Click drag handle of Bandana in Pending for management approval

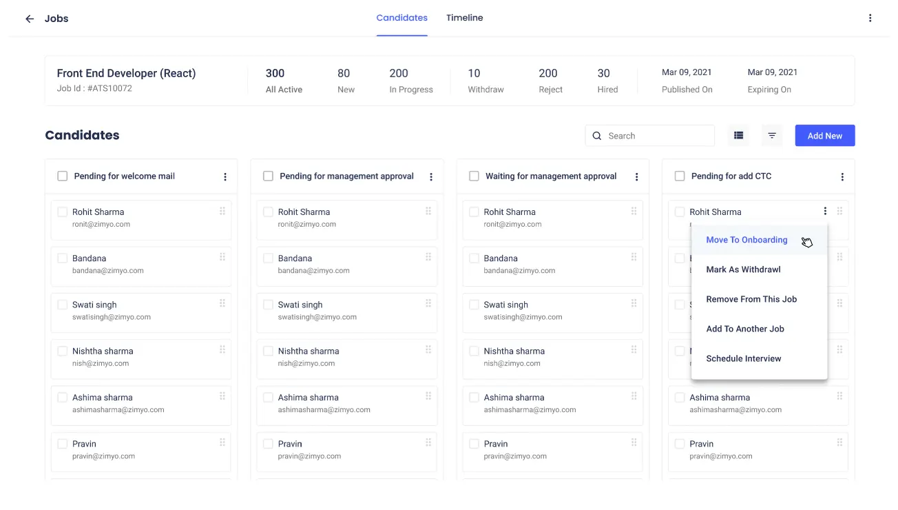428,257
